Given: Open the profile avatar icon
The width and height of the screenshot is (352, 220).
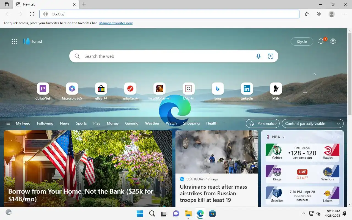Looking at the screenshot, I should 332,14.
